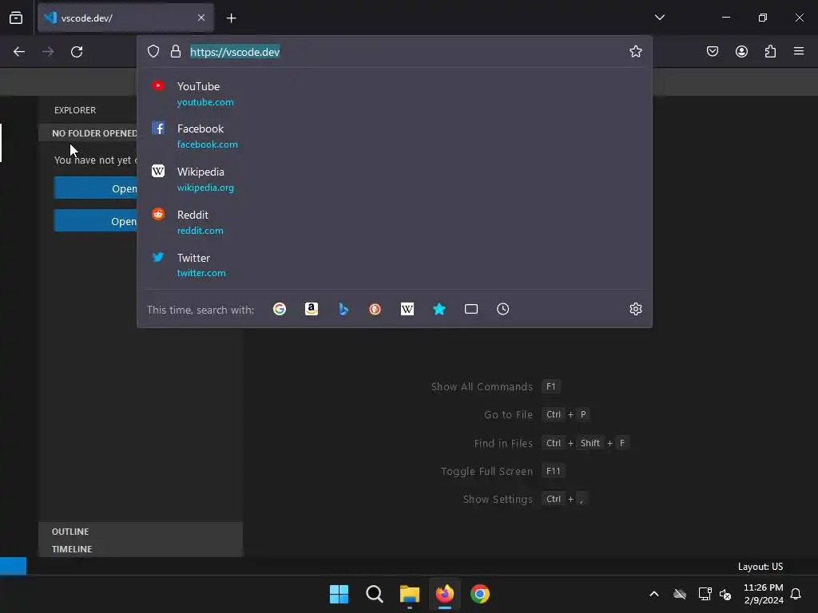Reload the current page
818x613 pixels.
click(77, 52)
